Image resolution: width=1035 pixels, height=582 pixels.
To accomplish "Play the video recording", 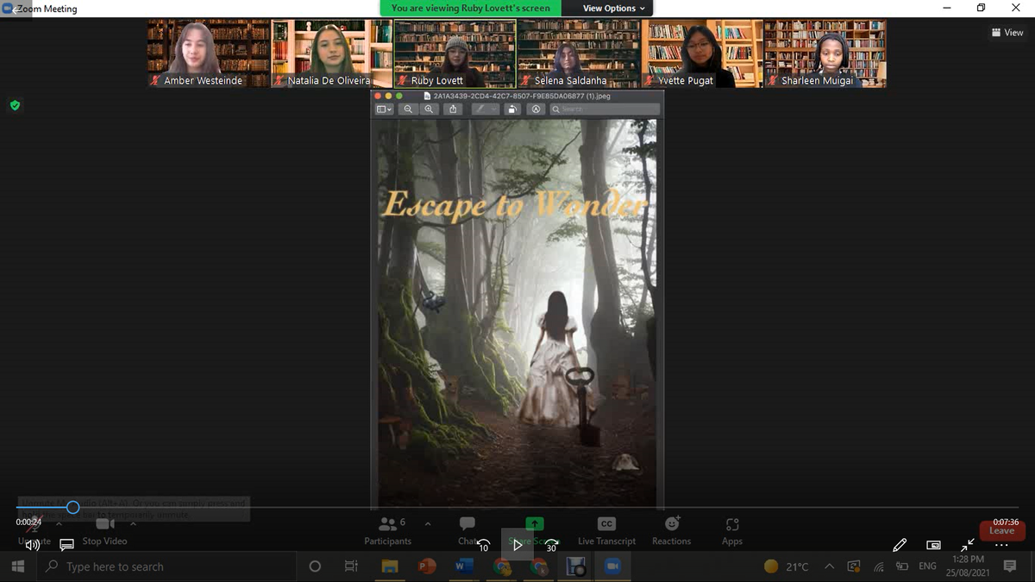I will [x=517, y=545].
